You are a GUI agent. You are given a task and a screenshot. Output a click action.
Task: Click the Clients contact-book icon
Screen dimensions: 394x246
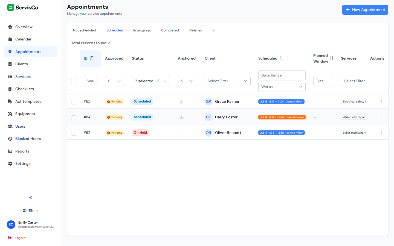click(10, 64)
